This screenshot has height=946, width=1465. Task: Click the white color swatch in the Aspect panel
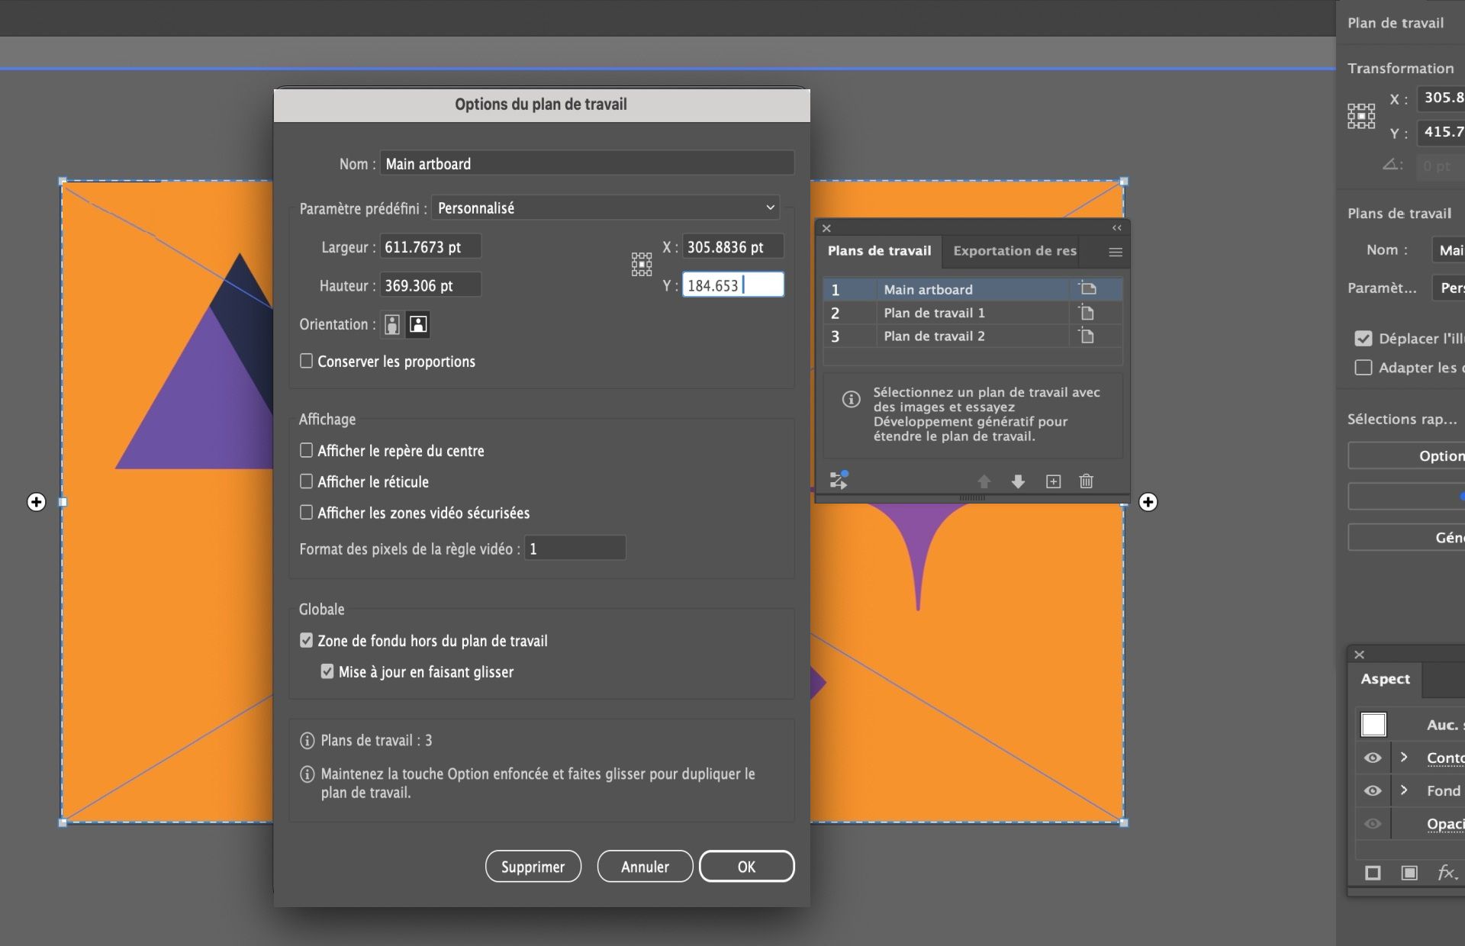[1373, 724]
